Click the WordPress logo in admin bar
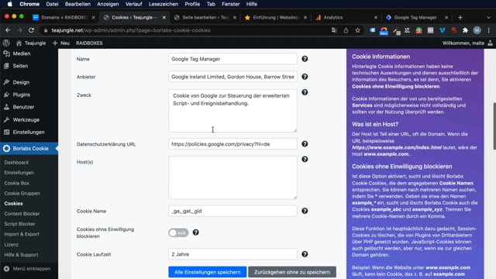 coord(6,43)
